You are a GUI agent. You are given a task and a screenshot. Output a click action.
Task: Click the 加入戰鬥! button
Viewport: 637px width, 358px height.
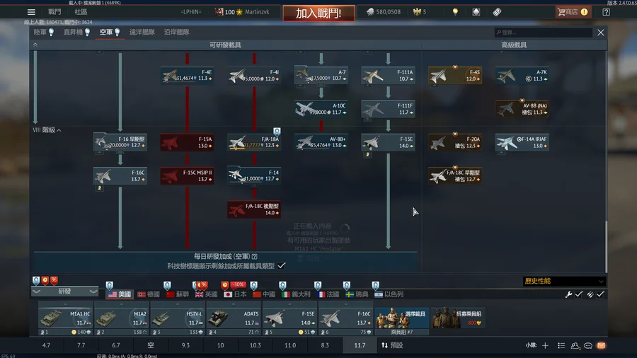pos(318,13)
